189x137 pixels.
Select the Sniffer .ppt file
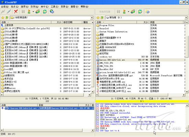tap(115, 76)
